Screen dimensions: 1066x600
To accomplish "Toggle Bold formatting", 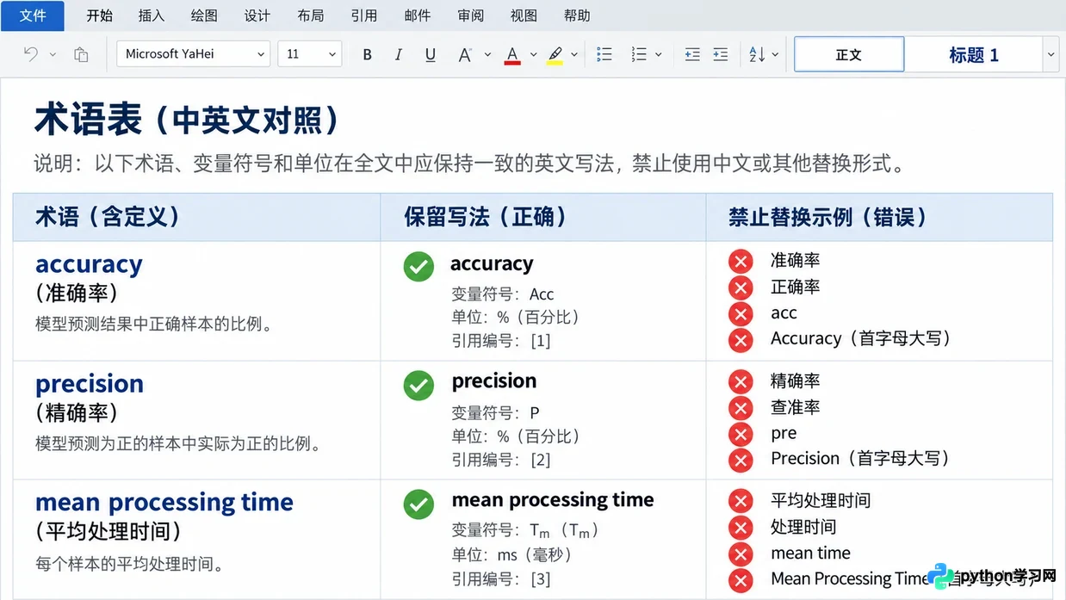I will coord(367,54).
